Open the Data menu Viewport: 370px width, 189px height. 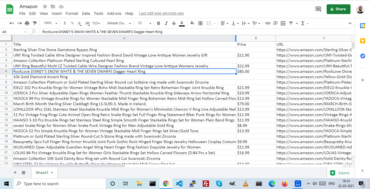[86, 14]
